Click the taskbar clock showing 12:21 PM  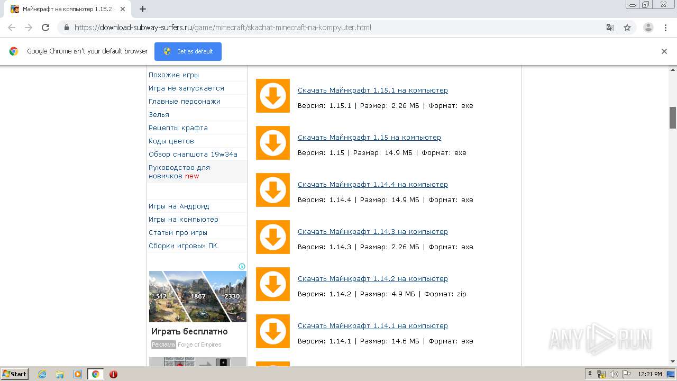click(650, 374)
